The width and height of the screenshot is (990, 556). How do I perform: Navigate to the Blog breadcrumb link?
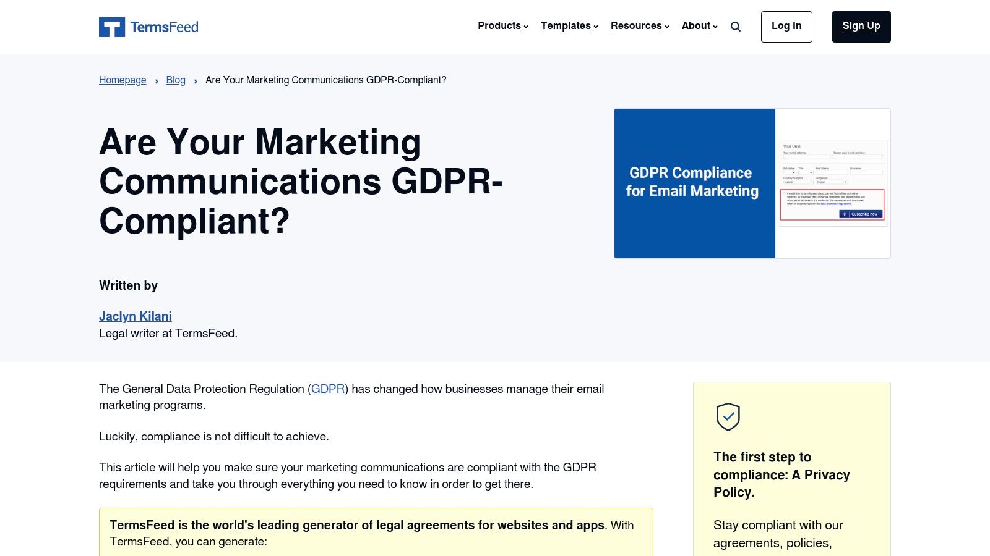[175, 80]
